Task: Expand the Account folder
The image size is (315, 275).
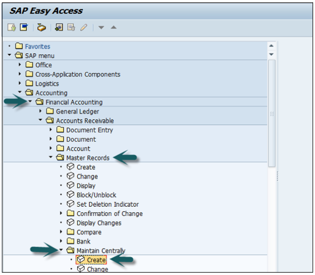Action: (x=51, y=148)
